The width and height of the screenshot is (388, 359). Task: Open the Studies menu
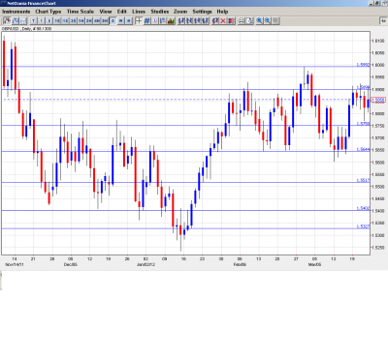pos(160,12)
